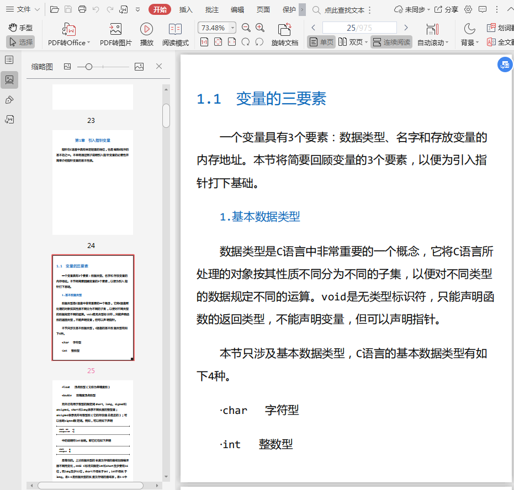Expand the 自动滚动 auto scroll dropdown
The image size is (514, 490).
[447, 43]
